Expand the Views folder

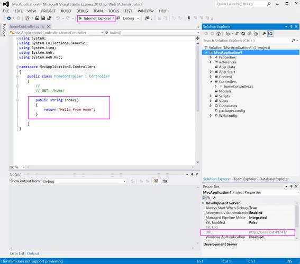point(211,101)
